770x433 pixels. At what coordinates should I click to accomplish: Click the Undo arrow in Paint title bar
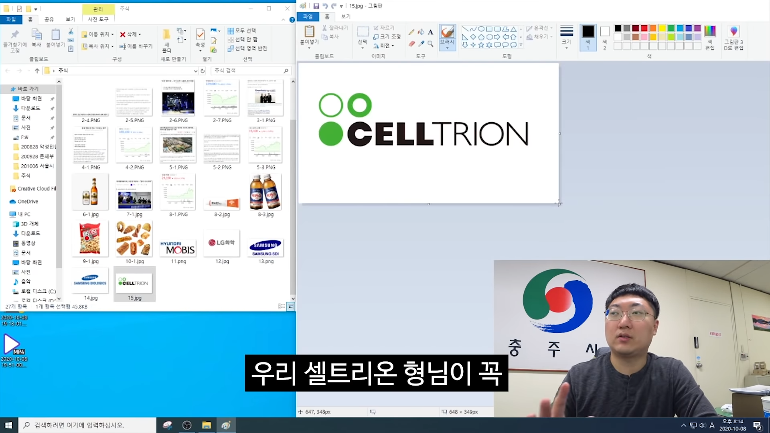click(x=325, y=6)
